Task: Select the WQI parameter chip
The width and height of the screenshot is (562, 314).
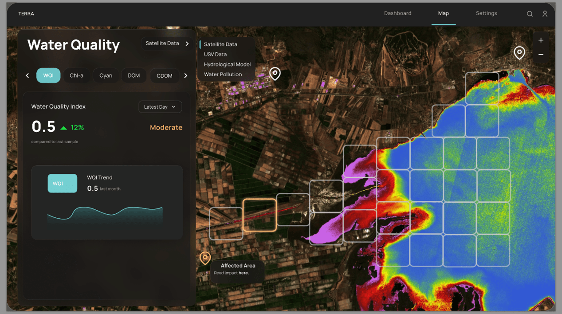Action: pyautogui.click(x=48, y=75)
